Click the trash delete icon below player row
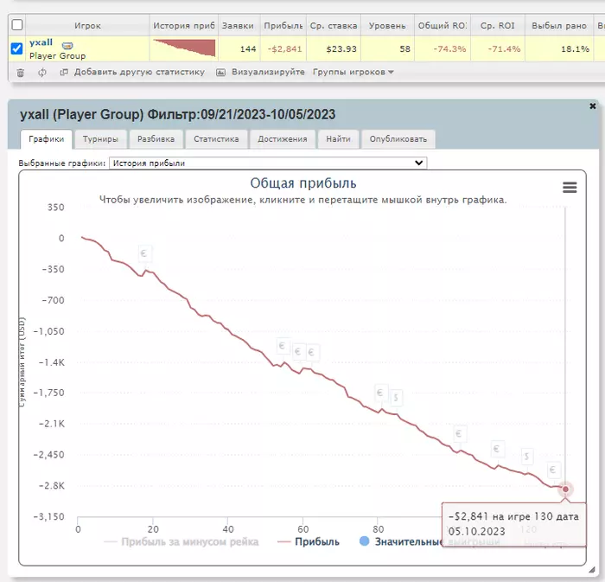605x582 pixels. pyautogui.click(x=21, y=73)
